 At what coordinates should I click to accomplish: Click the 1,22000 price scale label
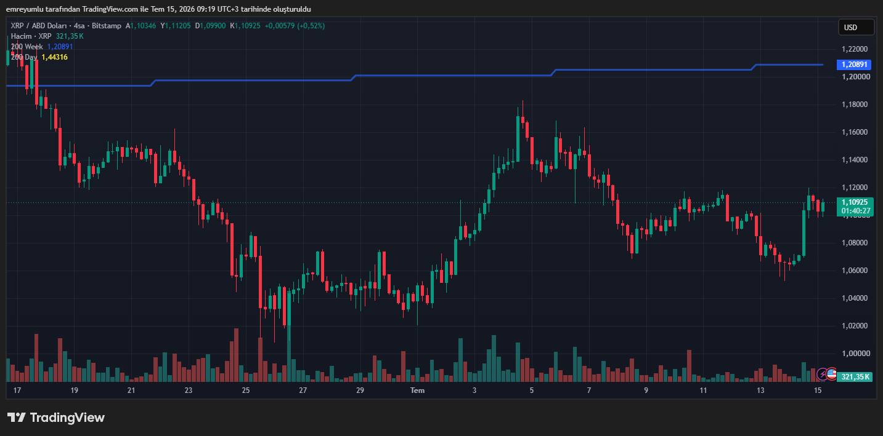[855, 49]
